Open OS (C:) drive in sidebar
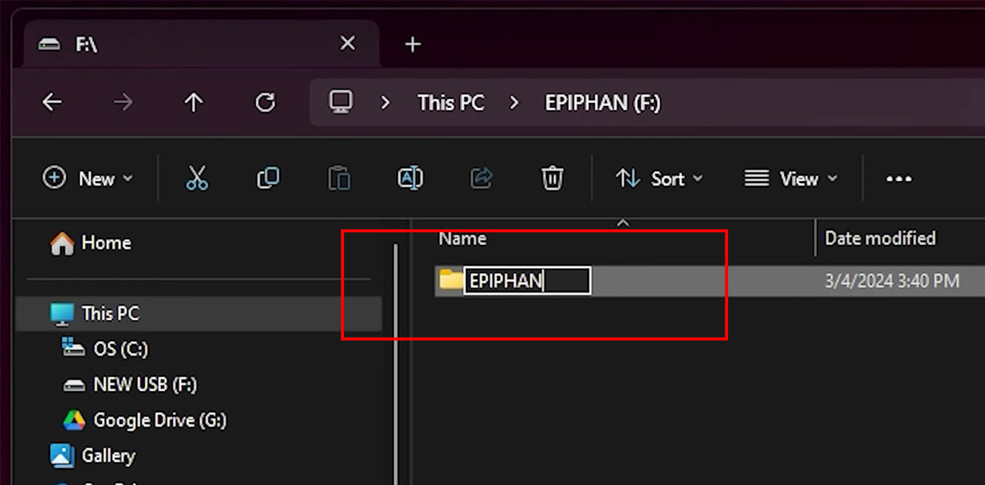Image resolution: width=985 pixels, height=485 pixels. 106,349
